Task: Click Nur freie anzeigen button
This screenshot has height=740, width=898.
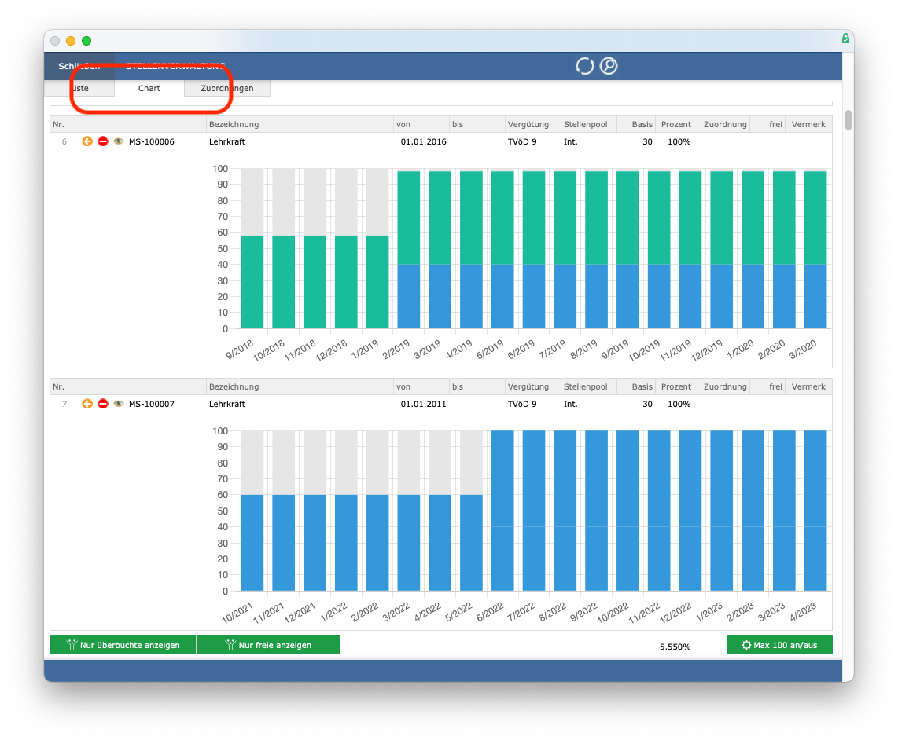Action: pos(269,644)
